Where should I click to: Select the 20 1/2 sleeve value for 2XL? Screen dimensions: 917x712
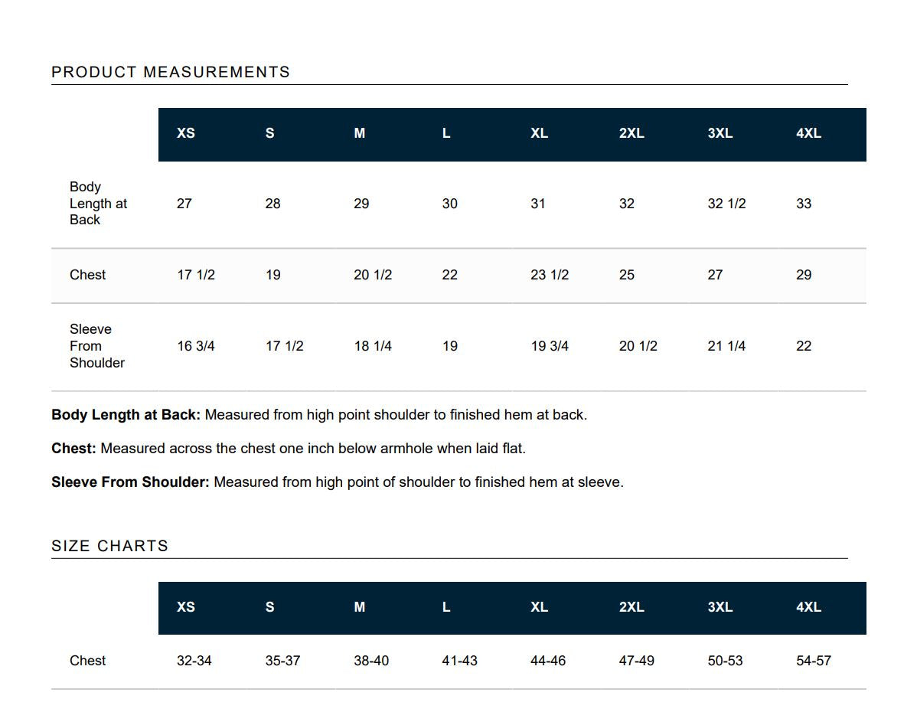click(638, 346)
